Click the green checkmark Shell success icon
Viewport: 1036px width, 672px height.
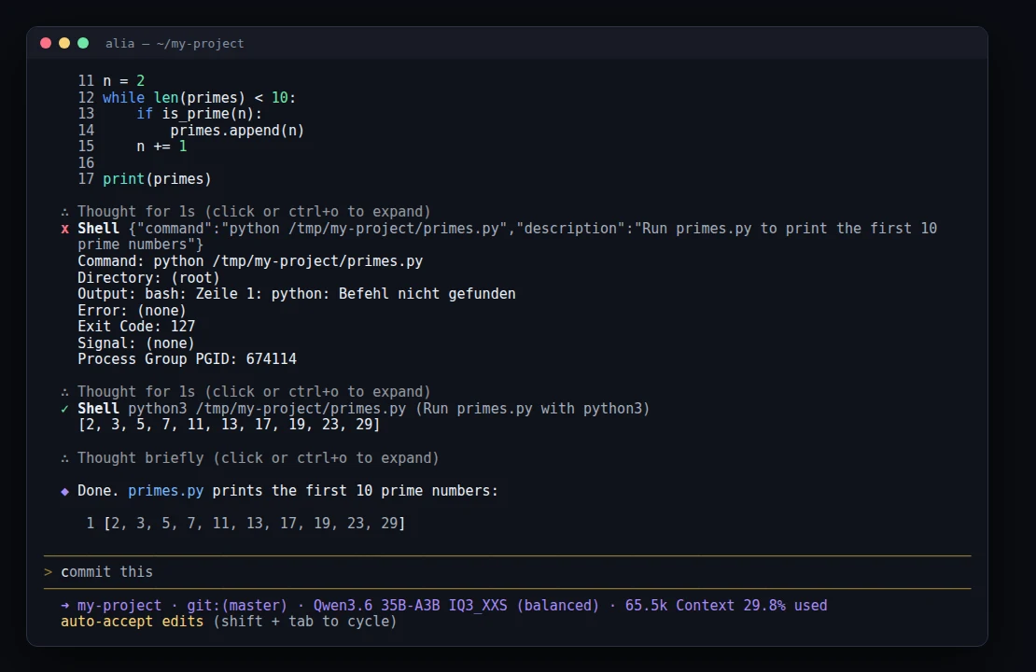click(64, 409)
